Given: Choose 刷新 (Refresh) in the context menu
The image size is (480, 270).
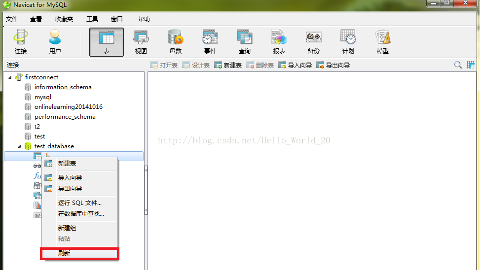Looking at the screenshot, I should pyautogui.click(x=79, y=253).
